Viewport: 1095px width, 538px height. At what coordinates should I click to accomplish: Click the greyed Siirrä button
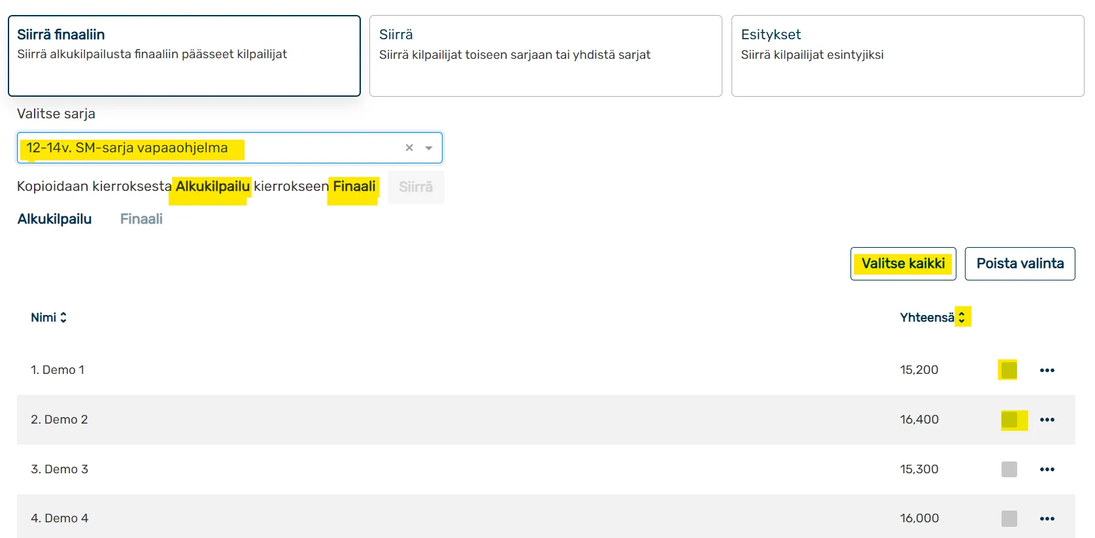pos(416,187)
